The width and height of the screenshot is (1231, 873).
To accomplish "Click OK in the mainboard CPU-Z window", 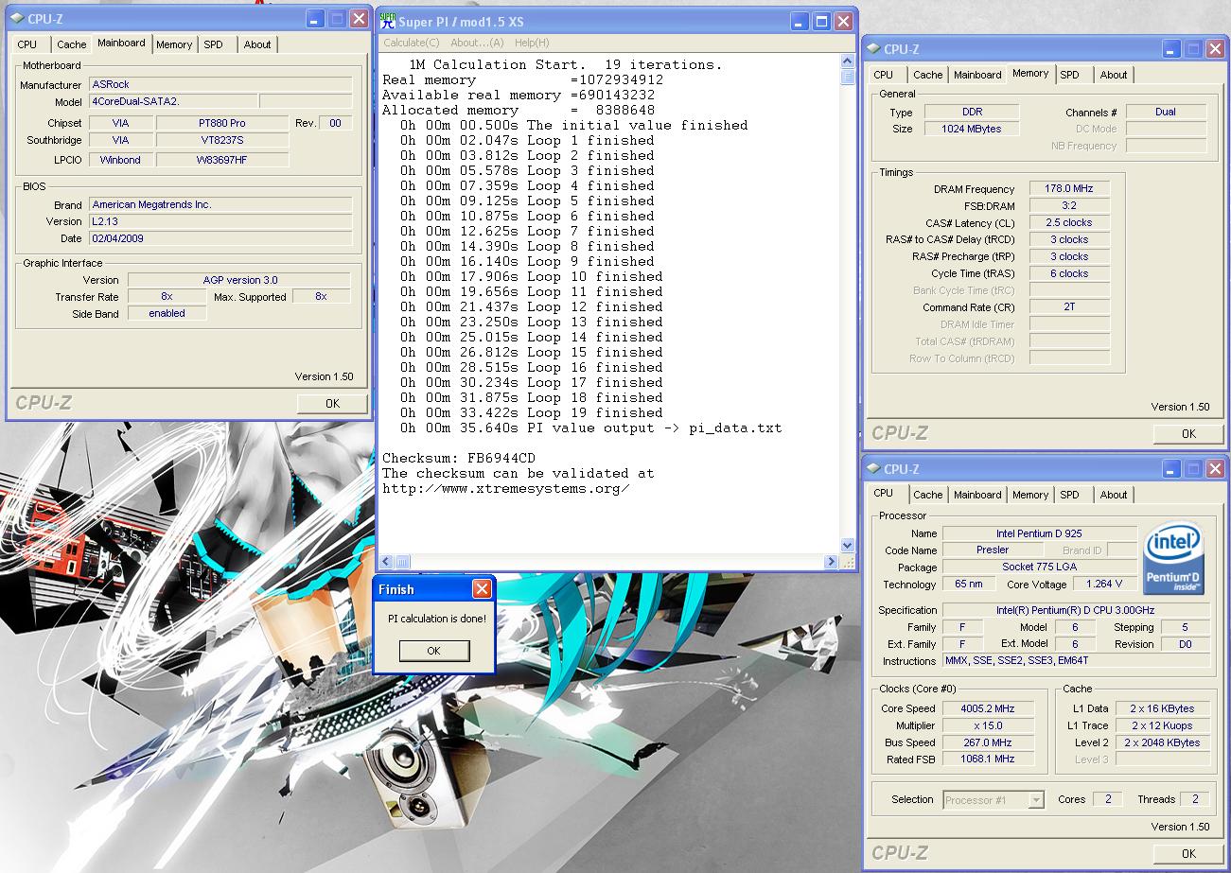I will pyautogui.click(x=332, y=403).
